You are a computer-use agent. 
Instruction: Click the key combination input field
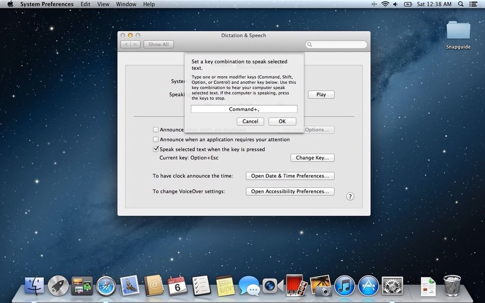pos(243,109)
